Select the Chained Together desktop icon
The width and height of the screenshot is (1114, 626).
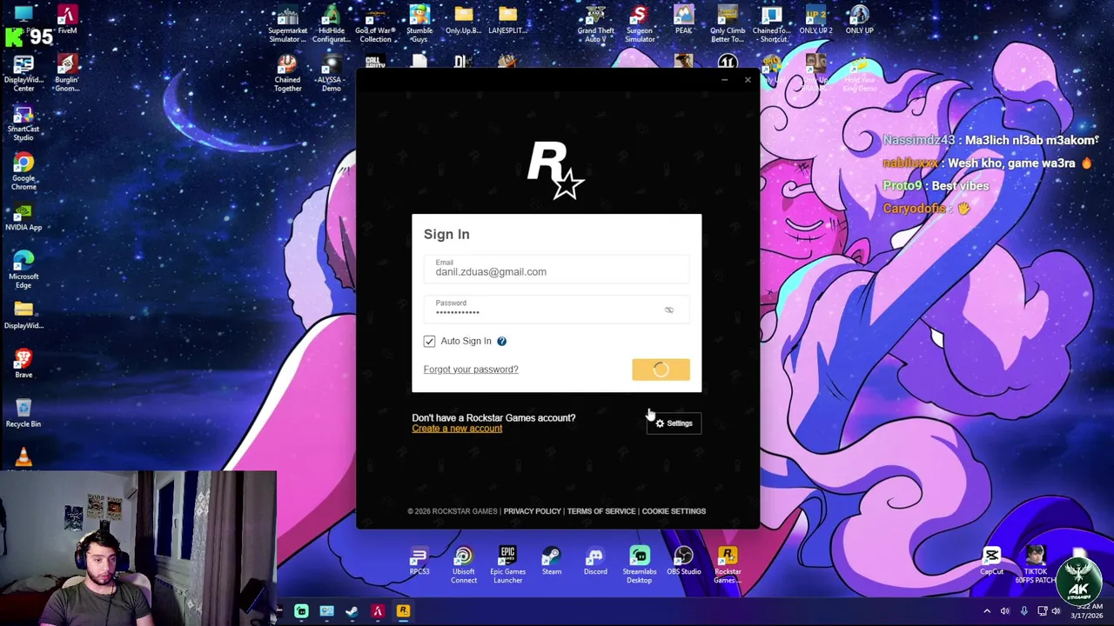[x=287, y=73]
